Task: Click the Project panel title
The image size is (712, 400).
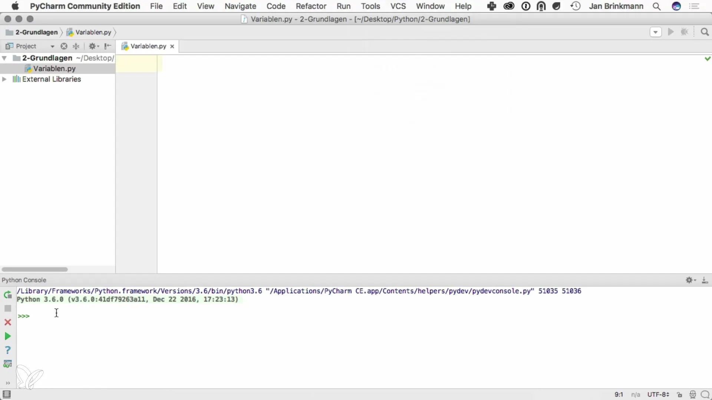Action: (26, 46)
